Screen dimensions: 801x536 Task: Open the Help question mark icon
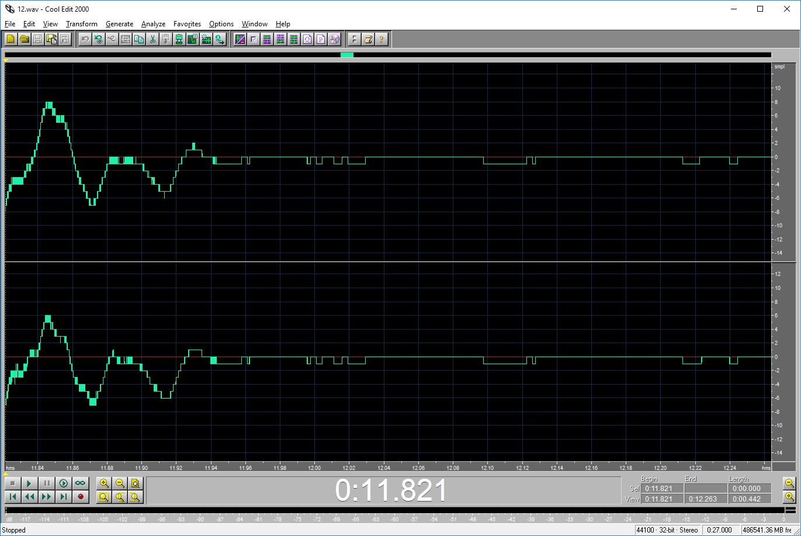(382, 39)
